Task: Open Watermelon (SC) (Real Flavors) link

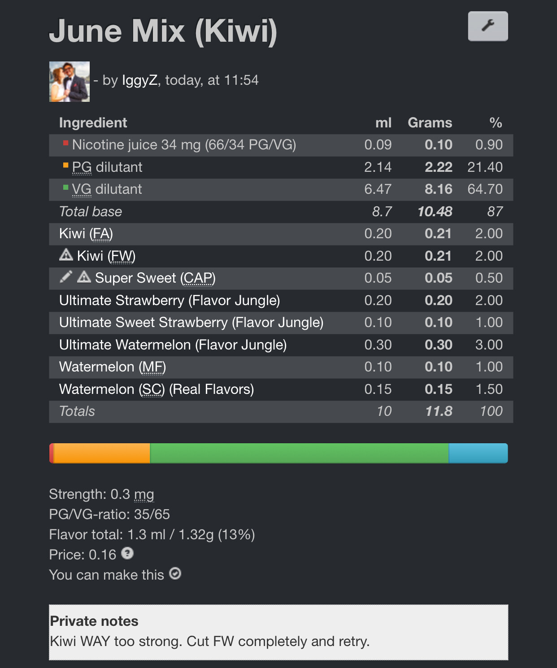Action: click(157, 389)
